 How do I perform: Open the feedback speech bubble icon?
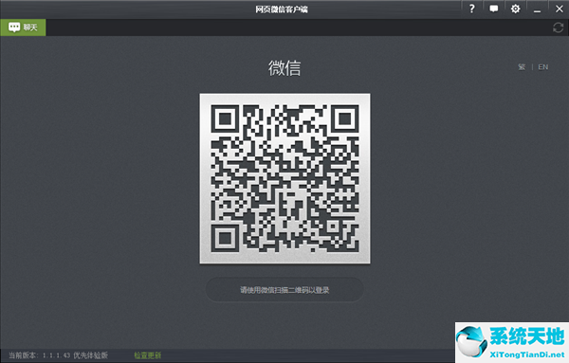point(494,9)
